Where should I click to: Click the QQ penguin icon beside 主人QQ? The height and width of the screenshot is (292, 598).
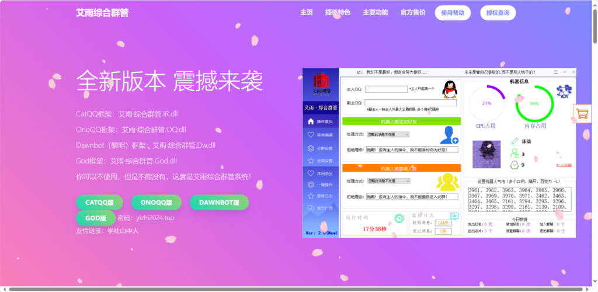tap(449, 90)
